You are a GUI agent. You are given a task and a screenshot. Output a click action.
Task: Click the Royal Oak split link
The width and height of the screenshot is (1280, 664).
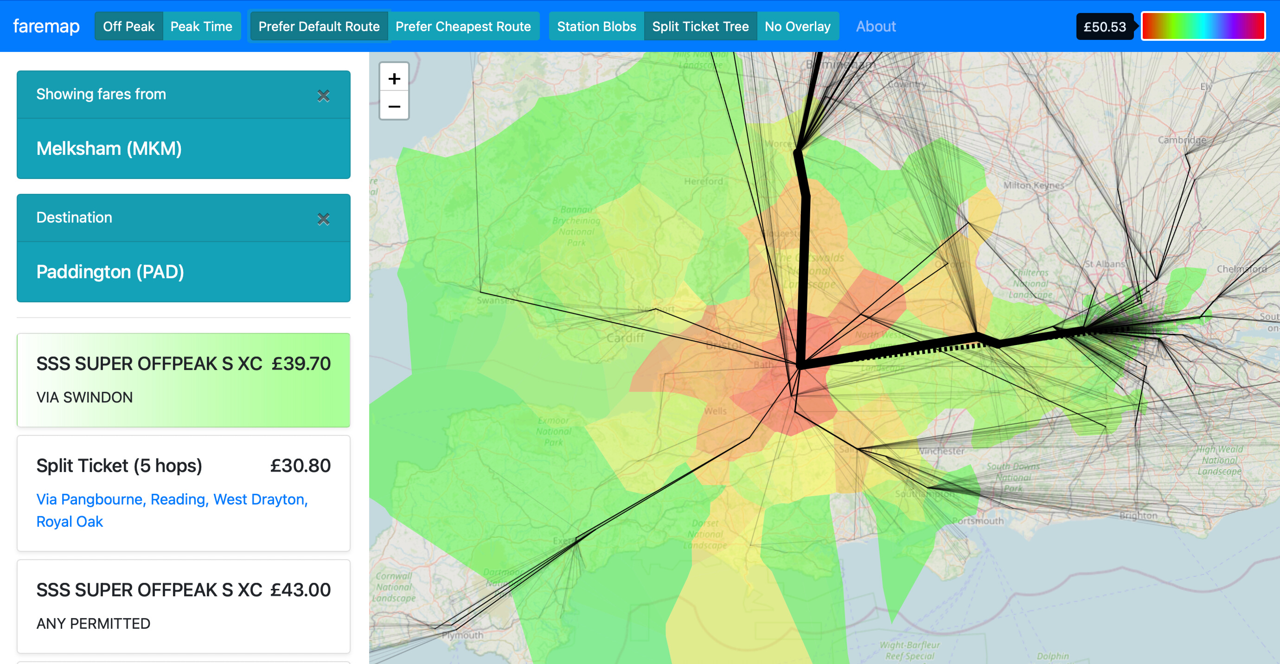pos(70,522)
